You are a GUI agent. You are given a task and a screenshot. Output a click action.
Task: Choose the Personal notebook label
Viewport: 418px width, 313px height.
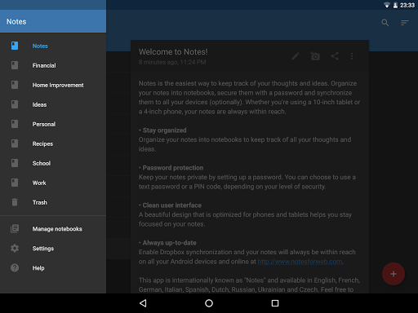point(44,124)
